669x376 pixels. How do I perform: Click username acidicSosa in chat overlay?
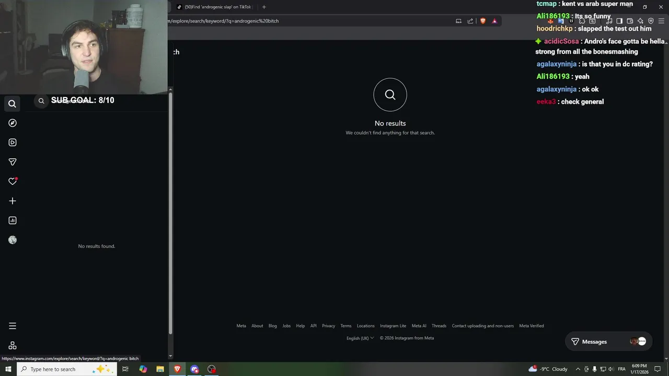point(561,41)
